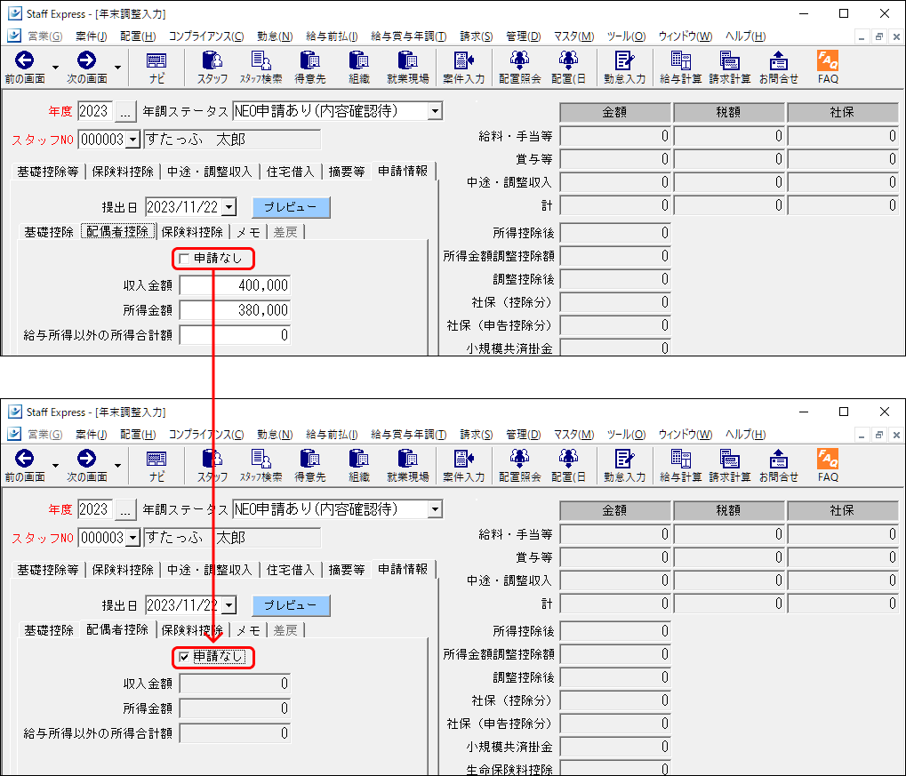The width and height of the screenshot is (906, 776).
Task: Open 提出日 date dropdown in top window
Action: (229, 207)
